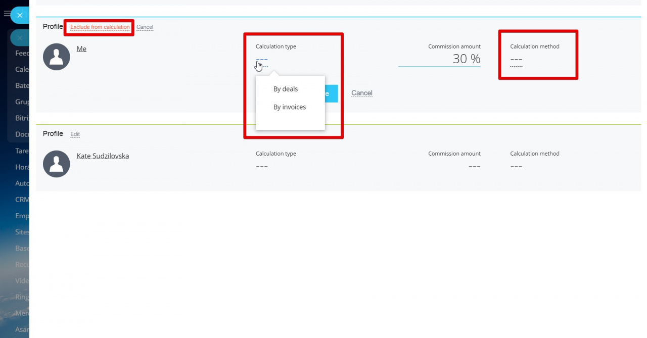Click Exclude from calculation link
The image size is (647, 338).
click(x=100, y=27)
